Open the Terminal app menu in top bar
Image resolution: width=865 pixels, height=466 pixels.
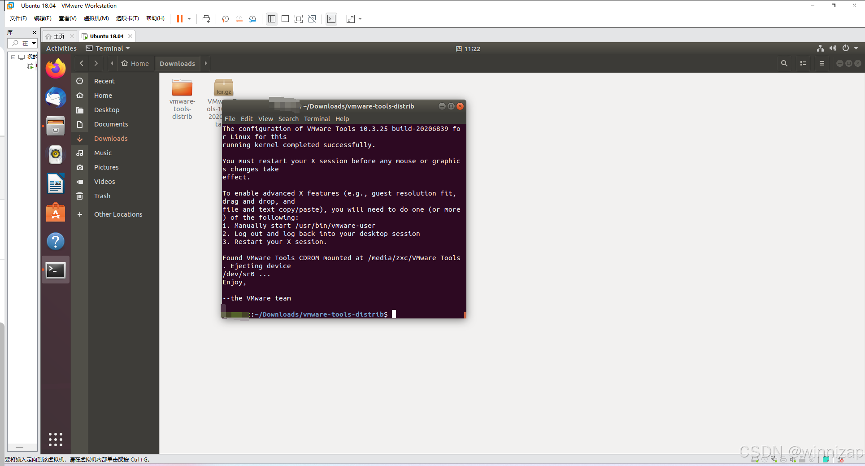tap(108, 48)
